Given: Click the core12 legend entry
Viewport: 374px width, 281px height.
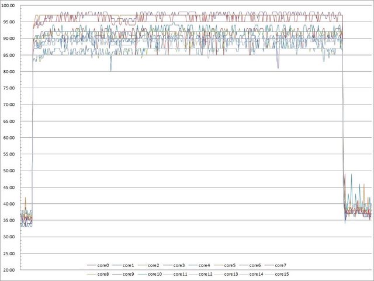Looking at the screenshot, I should (206, 273).
